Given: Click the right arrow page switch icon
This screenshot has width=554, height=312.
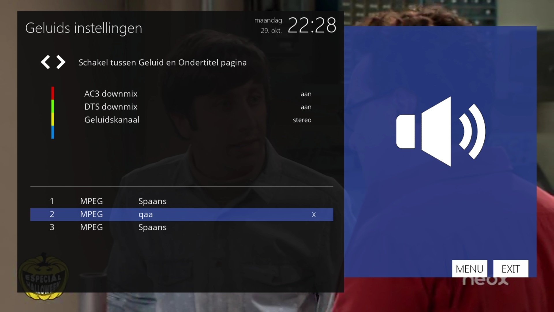Looking at the screenshot, I should pos(61,62).
